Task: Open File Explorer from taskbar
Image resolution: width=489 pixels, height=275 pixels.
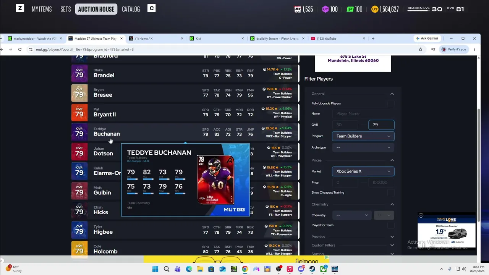Action: [x=200, y=269]
